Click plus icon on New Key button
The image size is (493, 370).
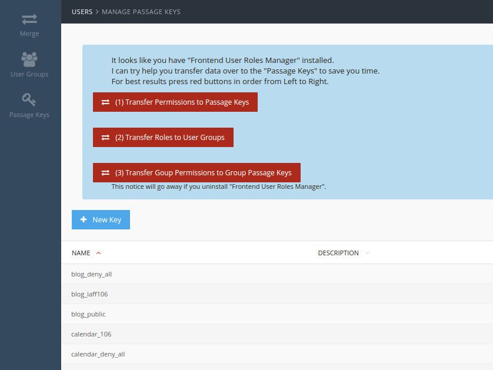point(84,219)
